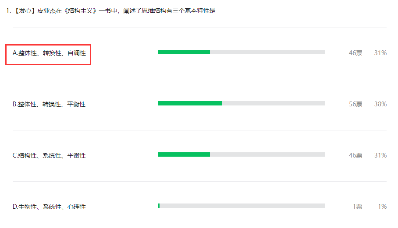Click the gray unfilled bar of option D
This screenshot has height=228, width=398.
click(x=242, y=206)
